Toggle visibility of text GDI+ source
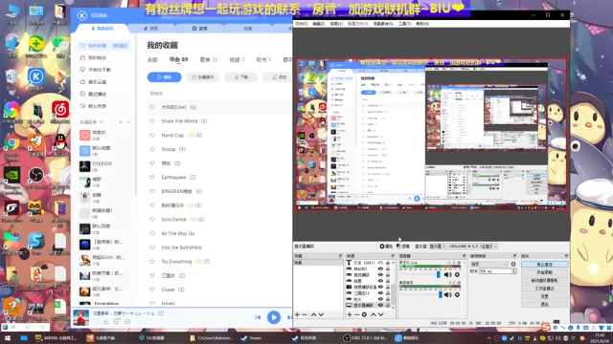Screen dimensions: 613x344 click(380, 263)
